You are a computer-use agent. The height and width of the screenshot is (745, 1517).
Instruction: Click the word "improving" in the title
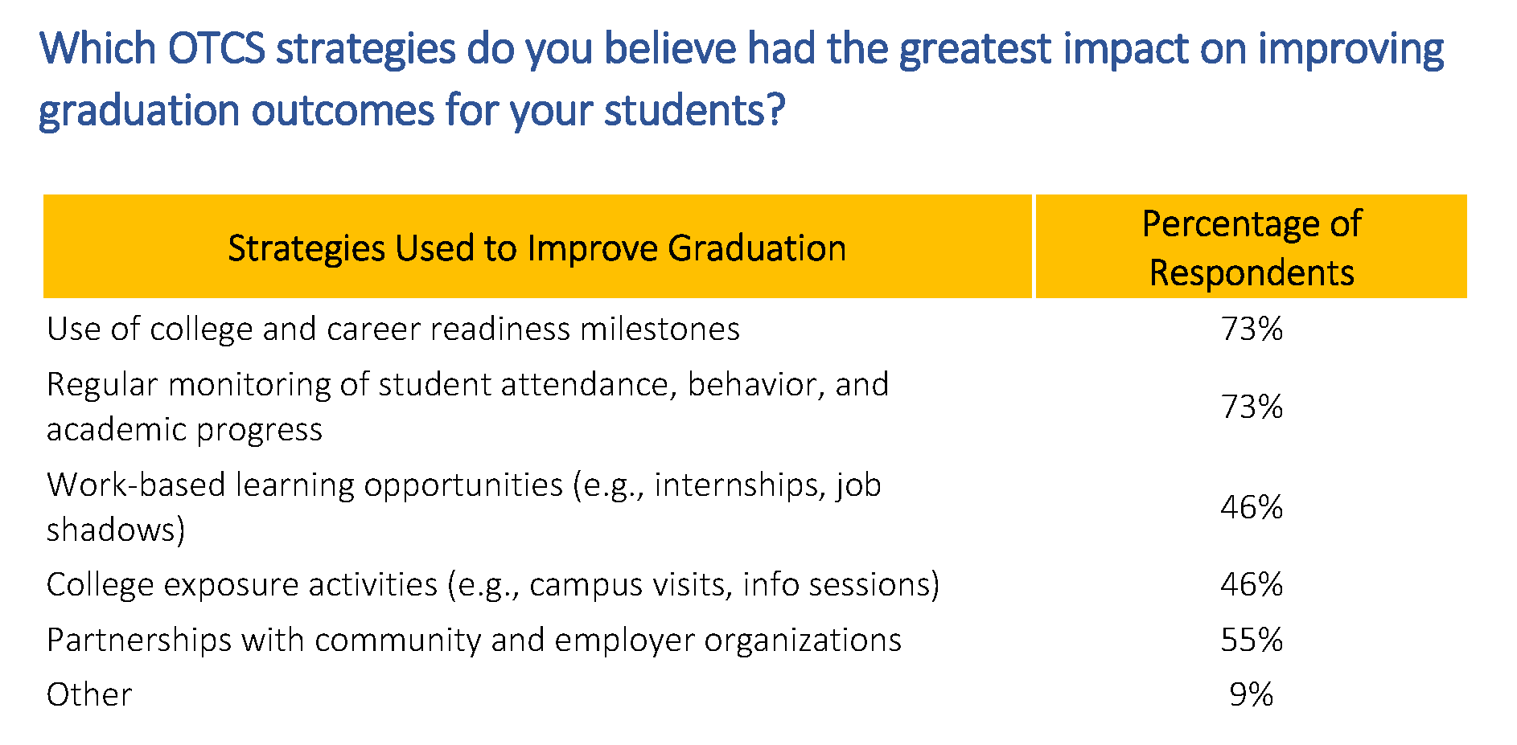tap(1350, 51)
